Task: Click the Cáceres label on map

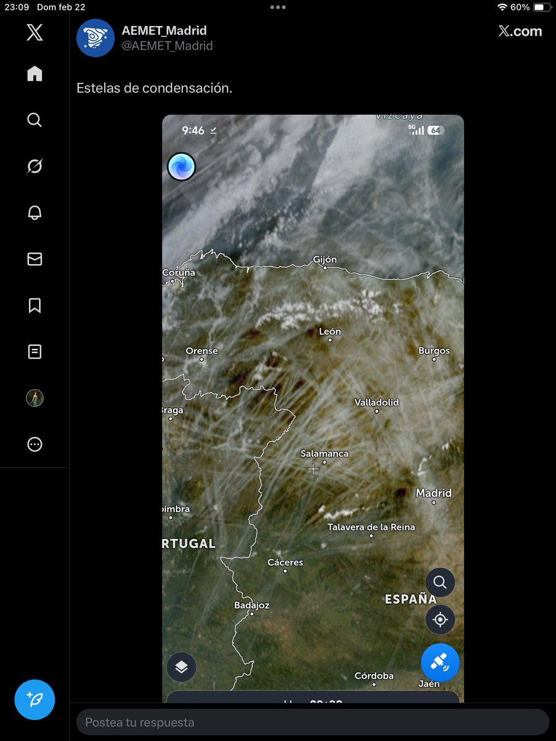Action: pos(285,562)
